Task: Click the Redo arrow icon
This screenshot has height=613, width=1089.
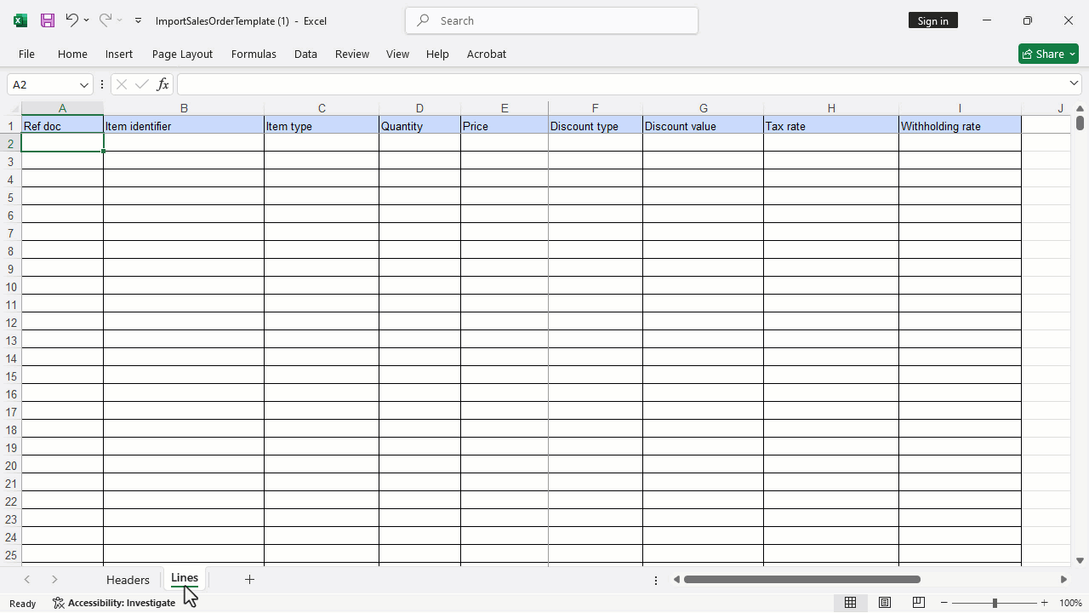Action: click(105, 20)
